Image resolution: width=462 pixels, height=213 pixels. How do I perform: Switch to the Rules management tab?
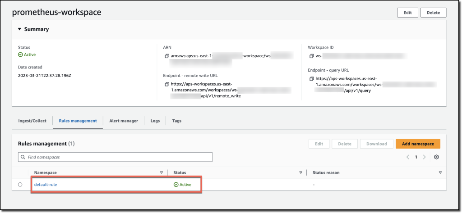coord(78,121)
